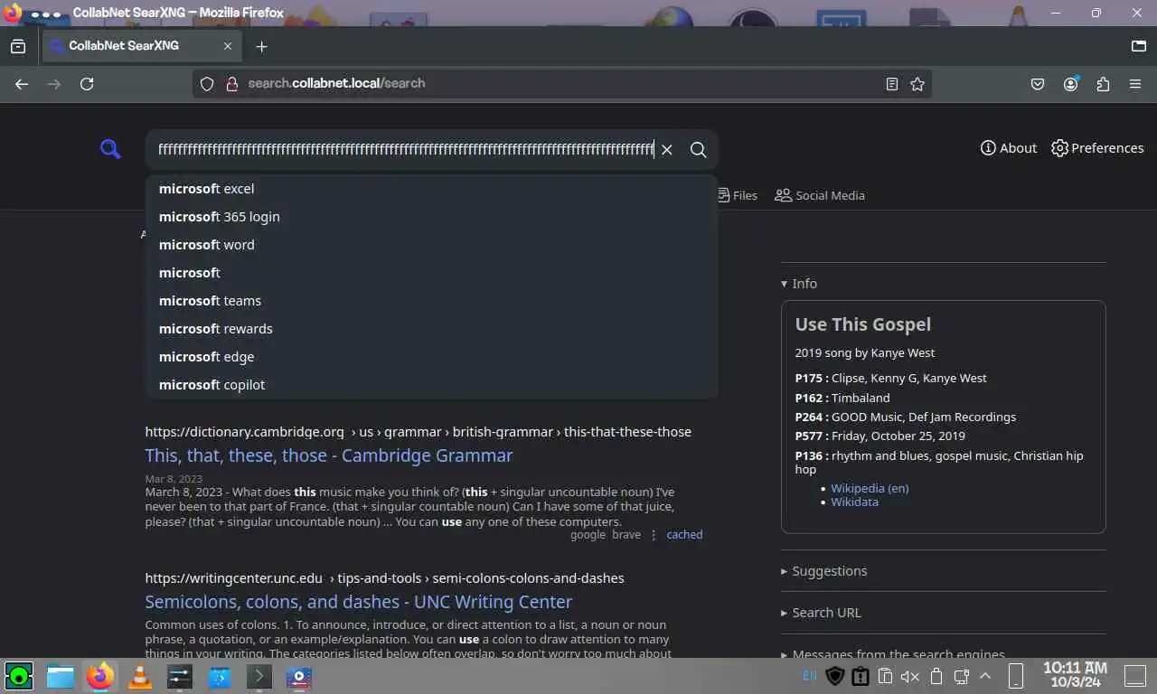Open the Firefox hamburger application menu
Viewport: 1157px width, 694px height.
1135,84
